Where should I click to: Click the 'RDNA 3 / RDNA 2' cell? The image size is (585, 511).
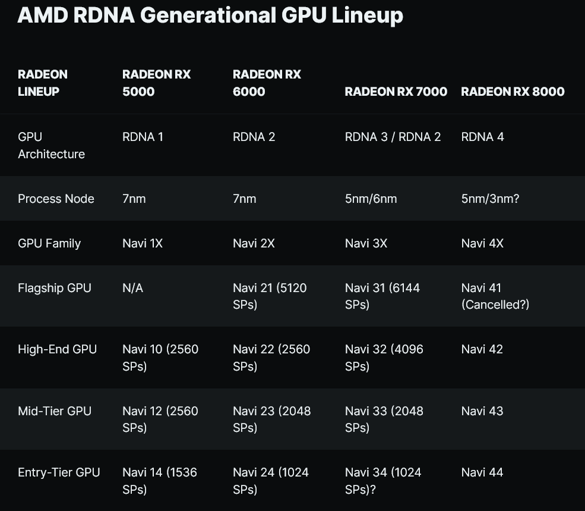coord(393,137)
